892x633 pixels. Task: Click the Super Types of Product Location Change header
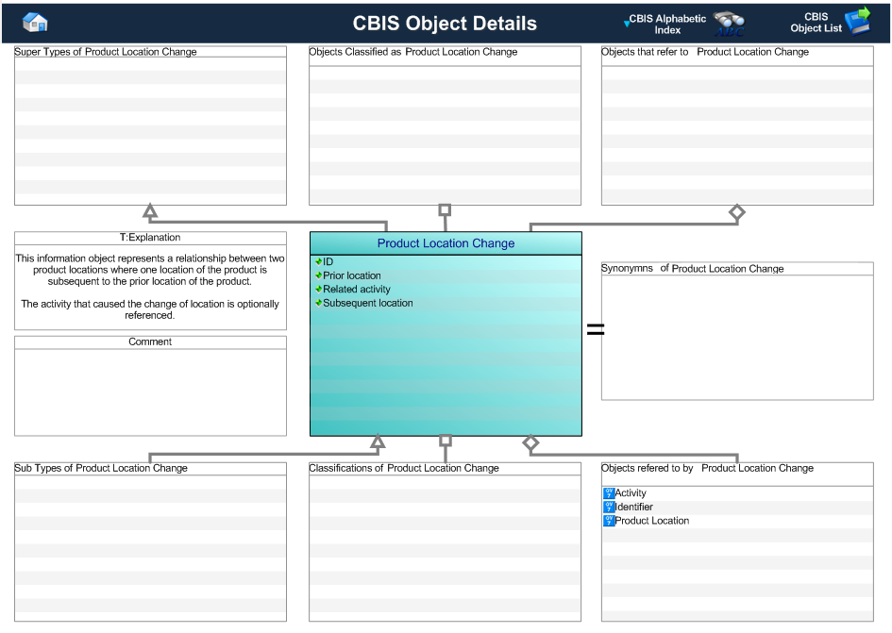pos(105,52)
